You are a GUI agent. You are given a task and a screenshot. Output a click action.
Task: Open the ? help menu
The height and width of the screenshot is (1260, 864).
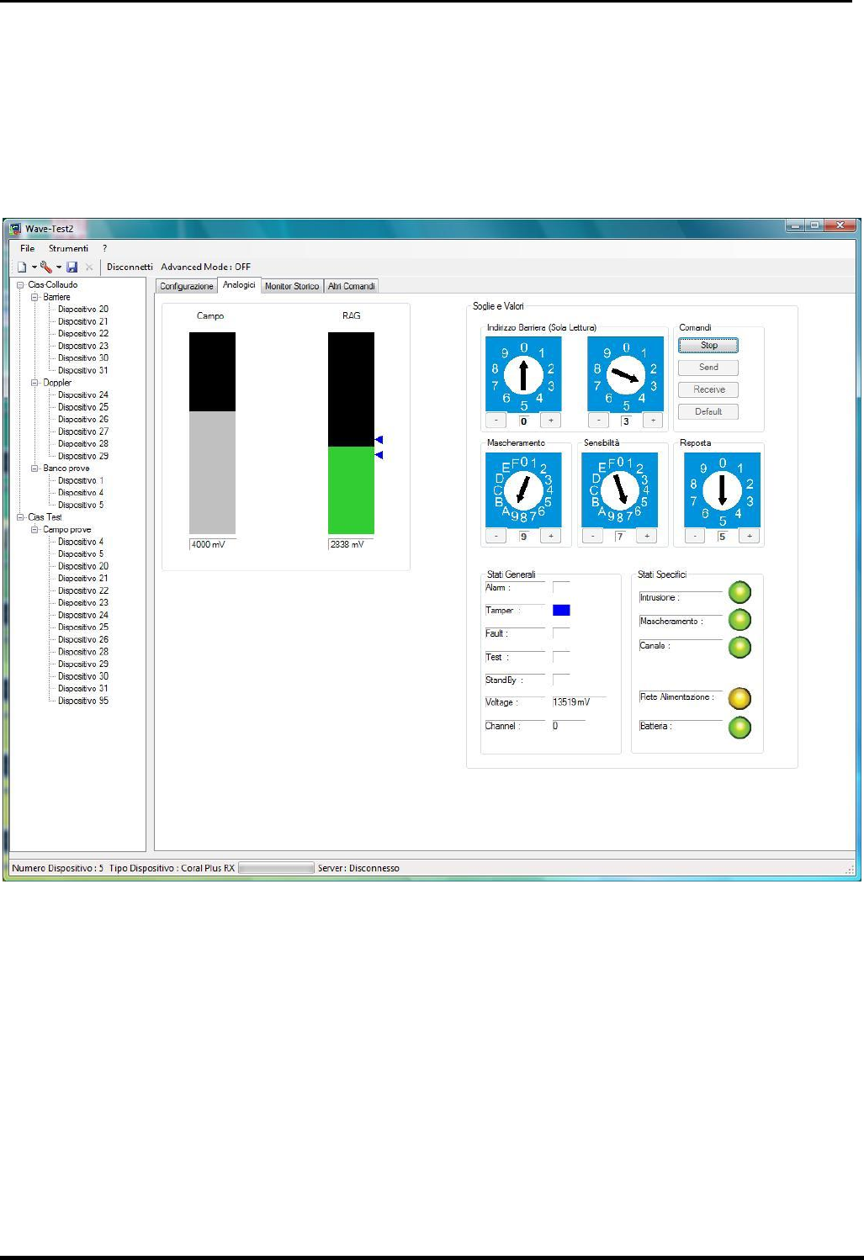pos(105,249)
